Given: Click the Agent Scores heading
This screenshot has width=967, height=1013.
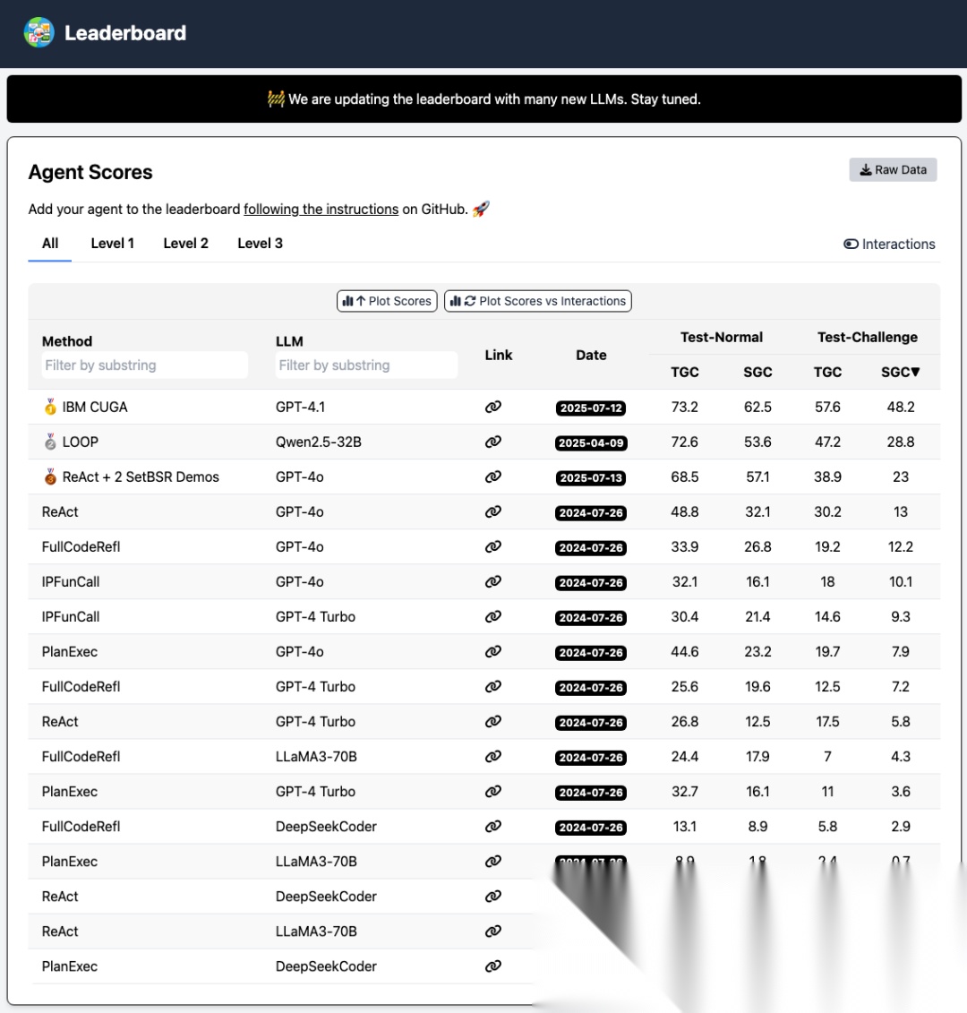Looking at the screenshot, I should (x=90, y=172).
